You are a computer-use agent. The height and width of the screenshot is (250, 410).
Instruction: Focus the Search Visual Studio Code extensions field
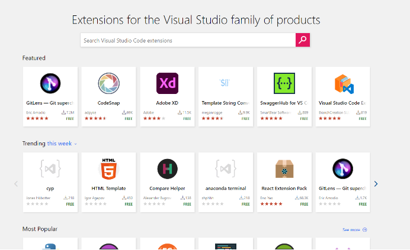click(x=188, y=40)
